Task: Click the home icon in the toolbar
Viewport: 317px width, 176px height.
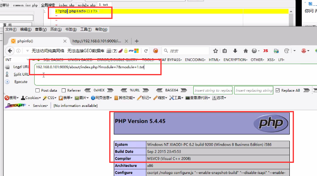Action: 245,51
